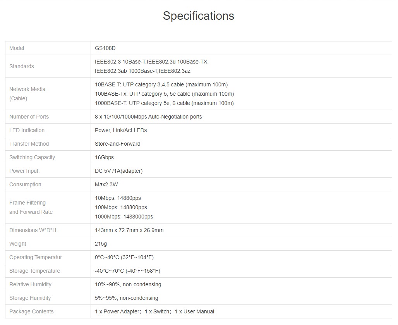Viewport: 398px width, 325px height.
Task: Click the Number of Ports label
Action: click(29, 117)
